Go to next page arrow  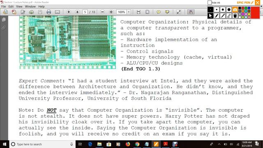point(77,12)
